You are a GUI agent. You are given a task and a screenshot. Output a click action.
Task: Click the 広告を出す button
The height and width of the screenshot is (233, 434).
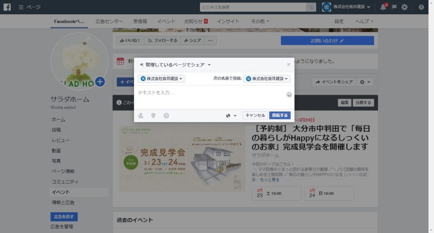coord(64,216)
